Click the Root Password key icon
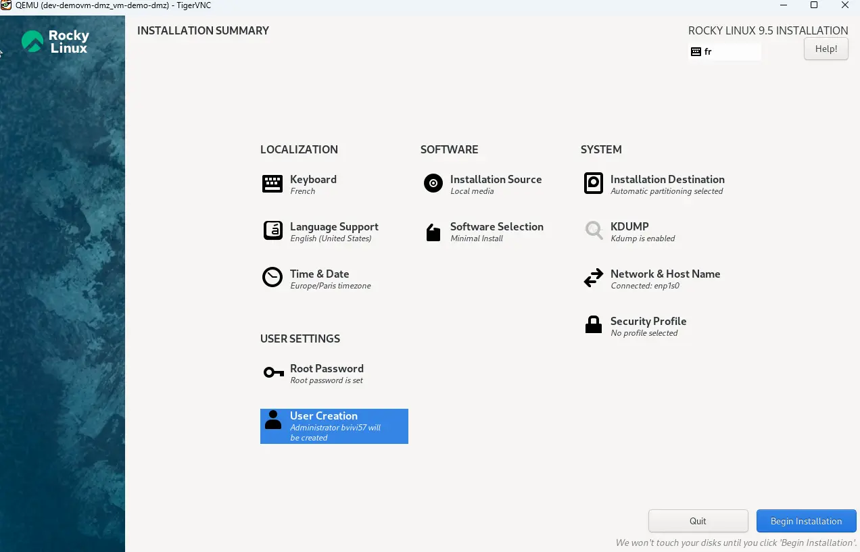The height and width of the screenshot is (552, 860). click(273, 372)
